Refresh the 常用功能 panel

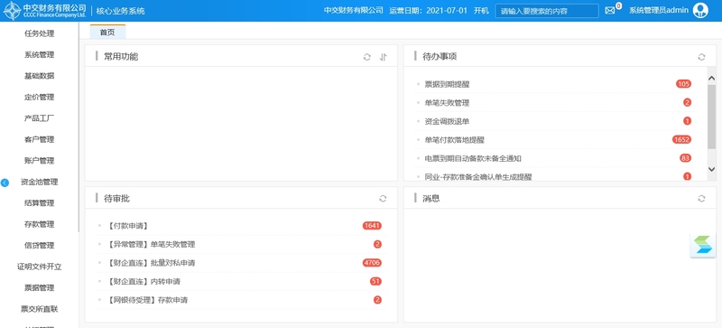click(x=367, y=57)
